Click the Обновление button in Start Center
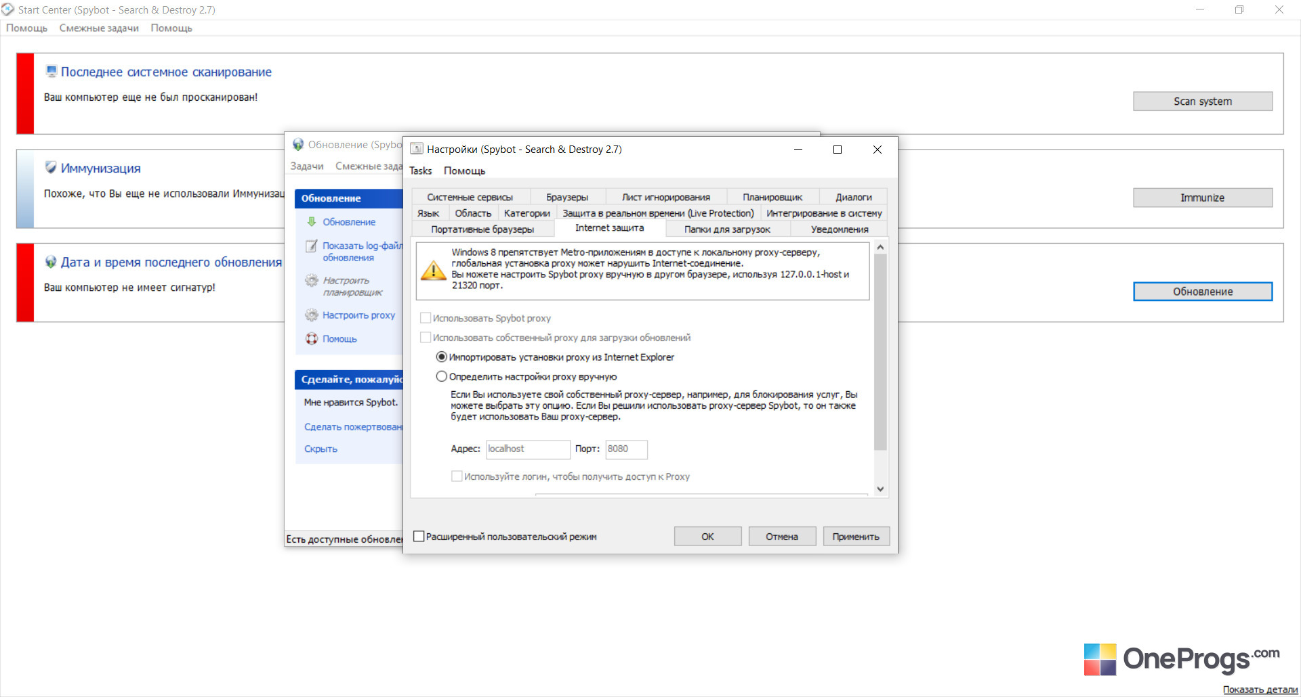Image resolution: width=1301 pixels, height=697 pixels. click(1203, 291)
